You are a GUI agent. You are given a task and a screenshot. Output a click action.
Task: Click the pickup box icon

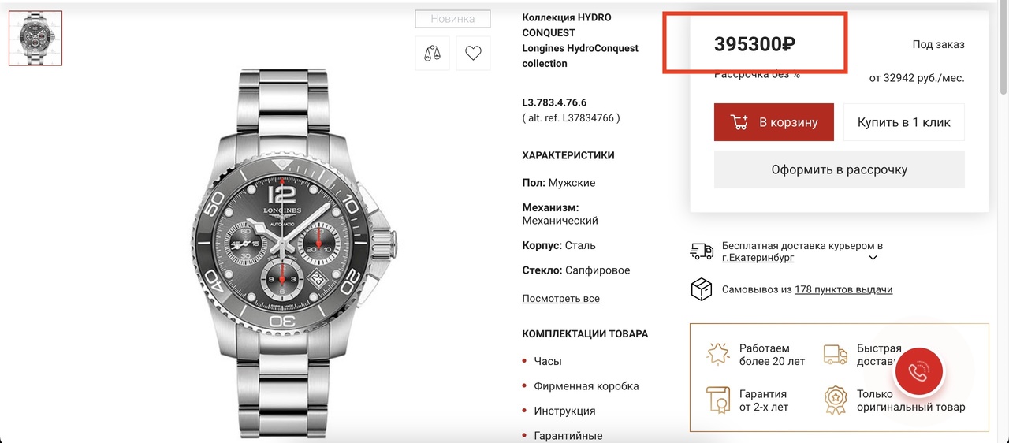tap(701, 289)
